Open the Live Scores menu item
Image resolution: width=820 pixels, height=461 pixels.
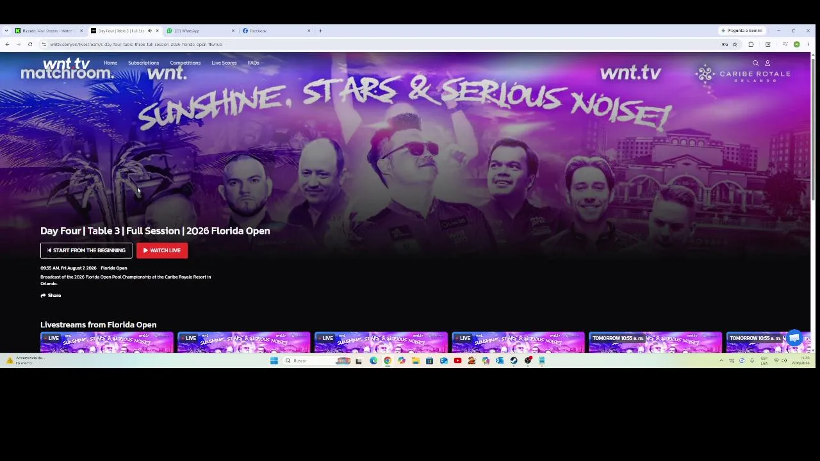pyautogui.click(x=224, y=63)
